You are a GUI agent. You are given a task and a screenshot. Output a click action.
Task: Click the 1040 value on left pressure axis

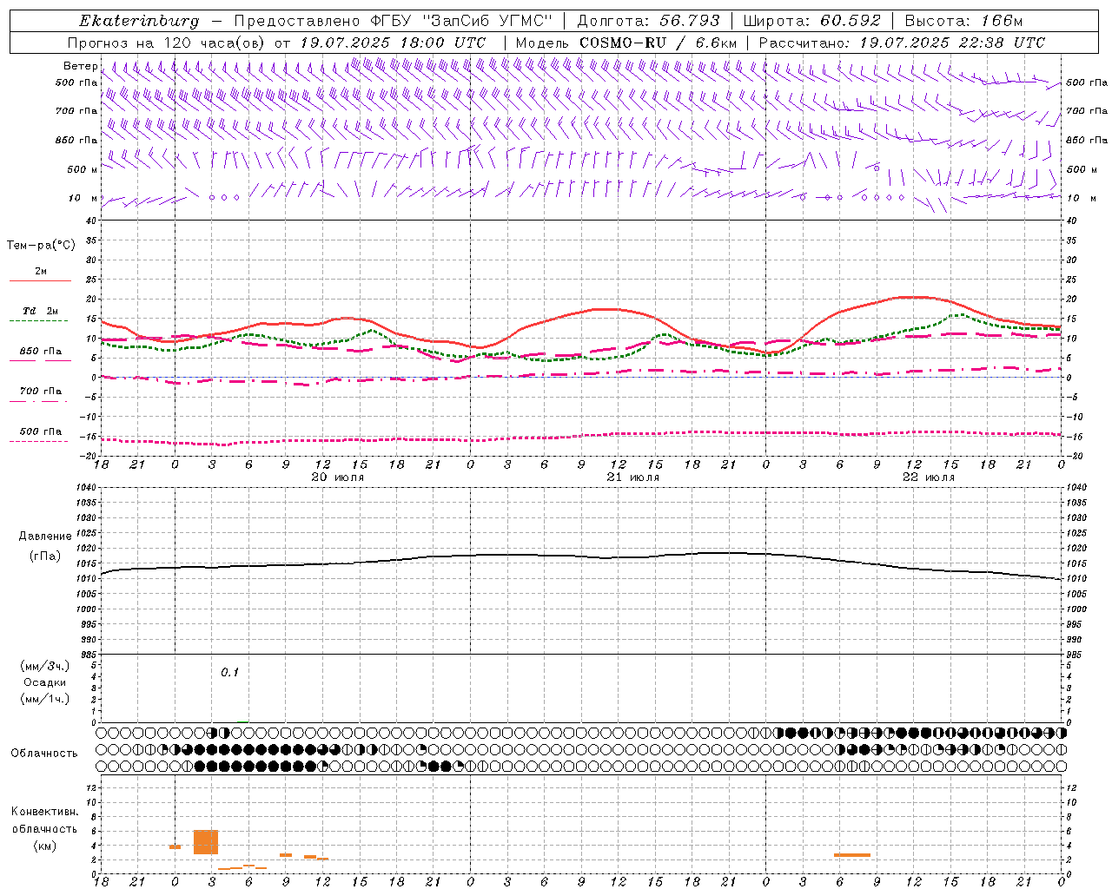[x=86, y=488]
